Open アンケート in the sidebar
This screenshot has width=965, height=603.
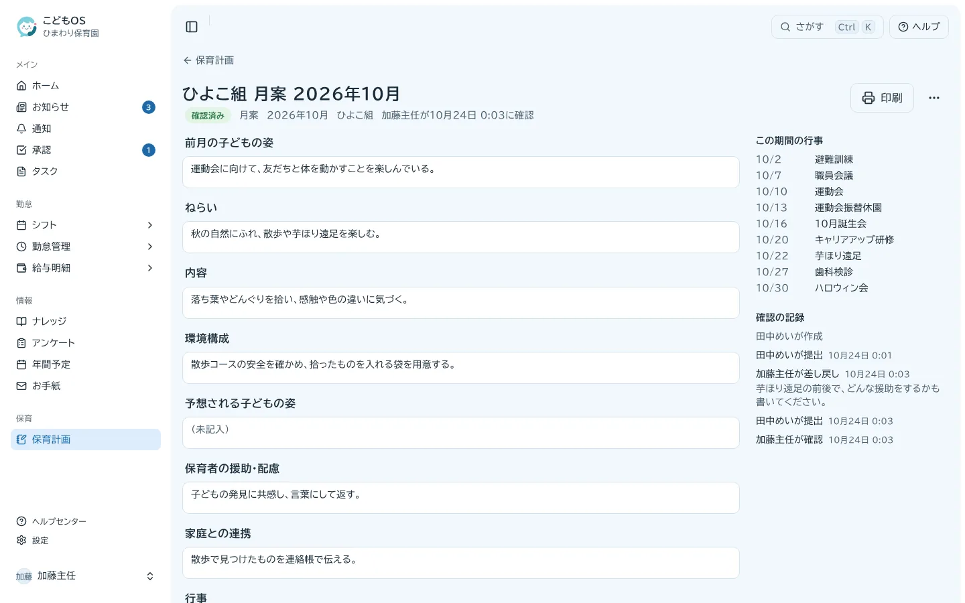tap(86, 343)
